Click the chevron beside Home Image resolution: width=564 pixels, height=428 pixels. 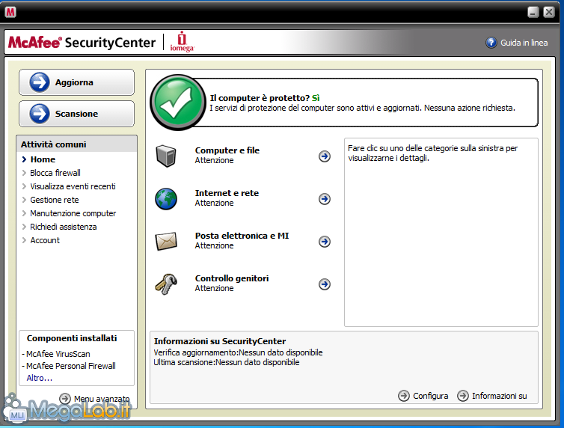[x=24, y=159]
